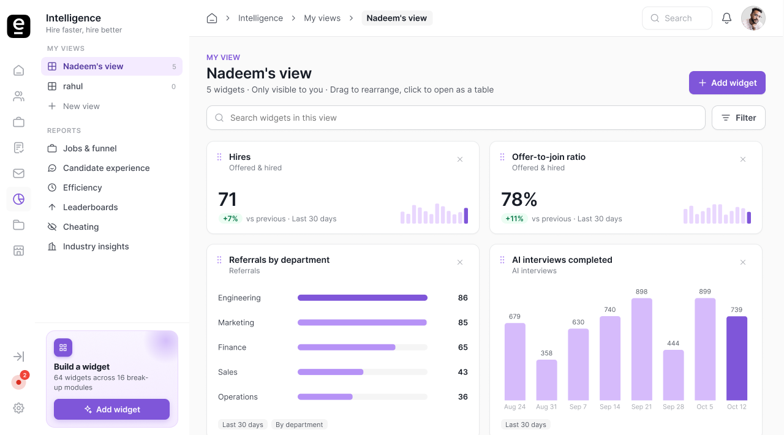Click the purple Add widget button at top

tap(727, 83)
